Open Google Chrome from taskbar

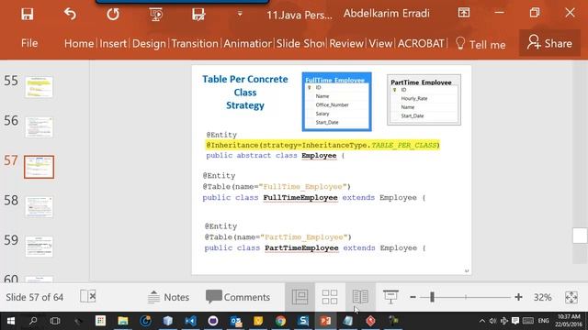[280, 321]
